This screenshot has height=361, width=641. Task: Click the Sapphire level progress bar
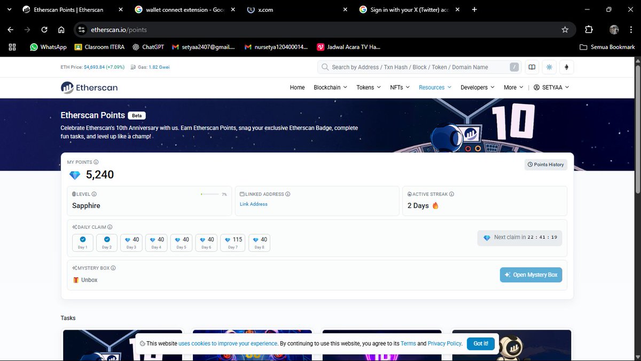coord(210,194)
